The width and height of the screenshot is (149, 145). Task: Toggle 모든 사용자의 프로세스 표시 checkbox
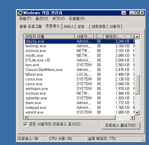[x=25, y=124]
